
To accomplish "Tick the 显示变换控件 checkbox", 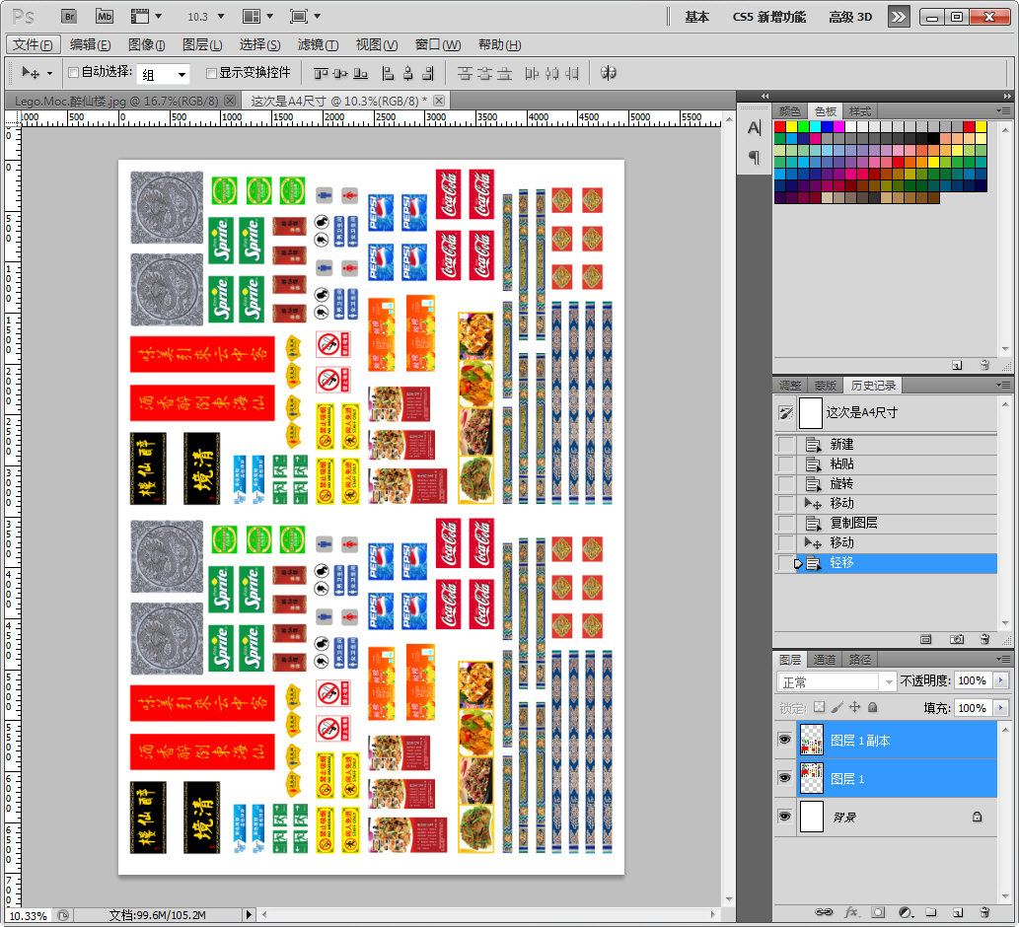I will click(211, 73).
